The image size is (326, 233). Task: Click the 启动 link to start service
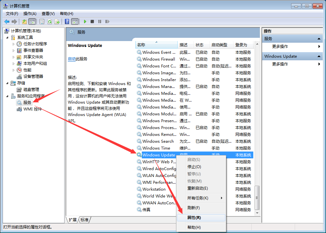tap(72, 59)
